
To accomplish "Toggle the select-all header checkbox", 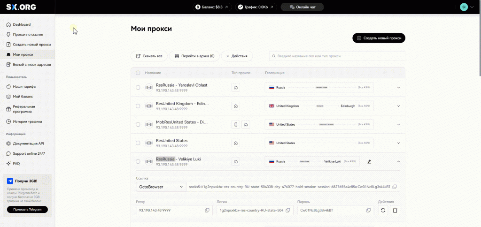I will 138,73.
